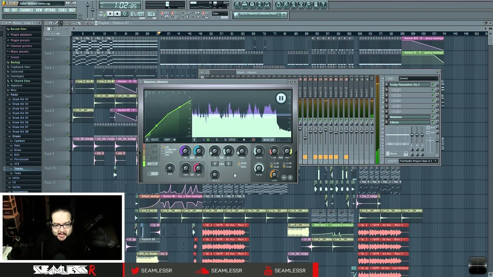Open the Drum Kit 01 folder
Viewport: 493px width, 277px height.
point(20,99)
